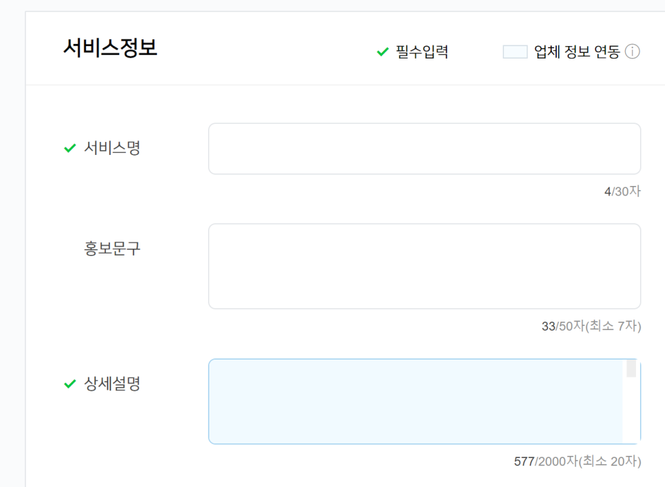The image size is (665, 487).
Task: Click the 서비스정보 section heading
Action: [x=110, y=48]
